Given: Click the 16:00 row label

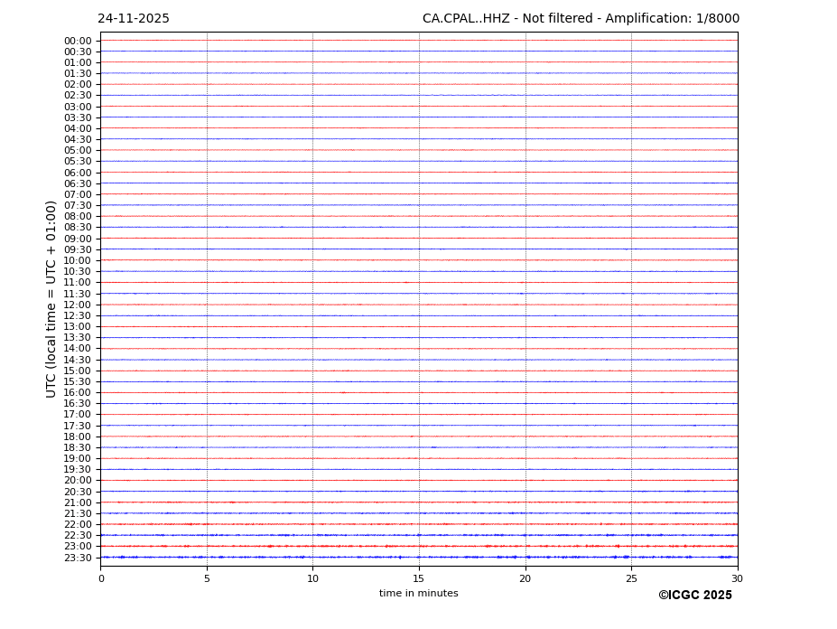Looking at the screenshot, I should coord(78,392).
